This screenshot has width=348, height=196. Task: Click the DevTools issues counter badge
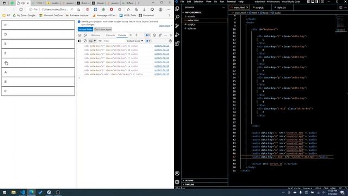point(147,35)
